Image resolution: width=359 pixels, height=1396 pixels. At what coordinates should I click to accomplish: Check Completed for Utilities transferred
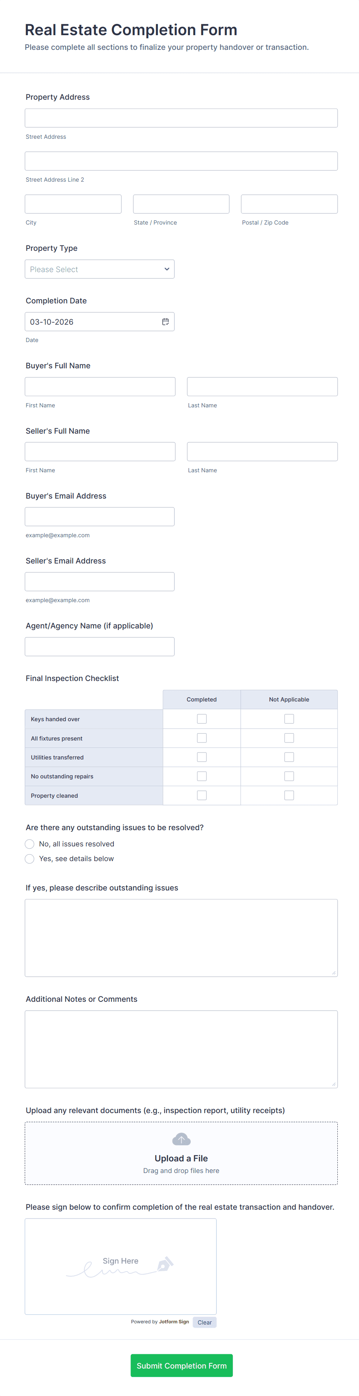click(x=202, y=757)
